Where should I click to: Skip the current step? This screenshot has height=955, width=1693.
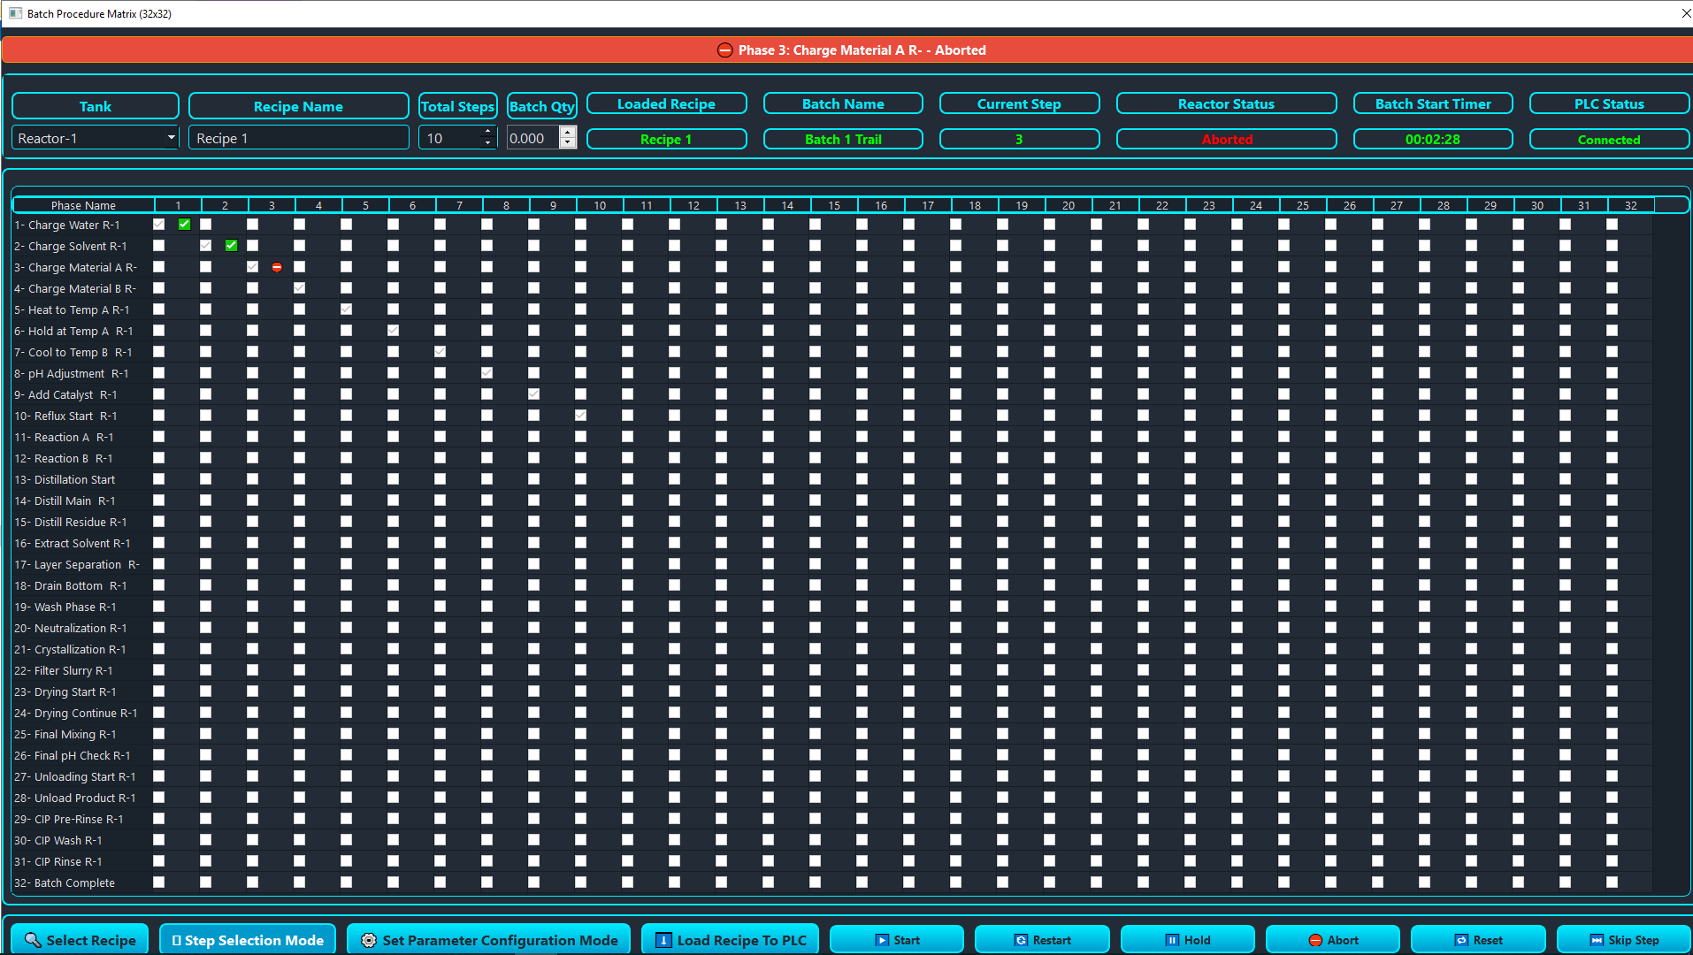pyautogui.click(x=1623, y=940)
